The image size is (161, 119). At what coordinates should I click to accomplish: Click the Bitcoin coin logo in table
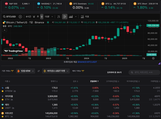pos(3,113)
